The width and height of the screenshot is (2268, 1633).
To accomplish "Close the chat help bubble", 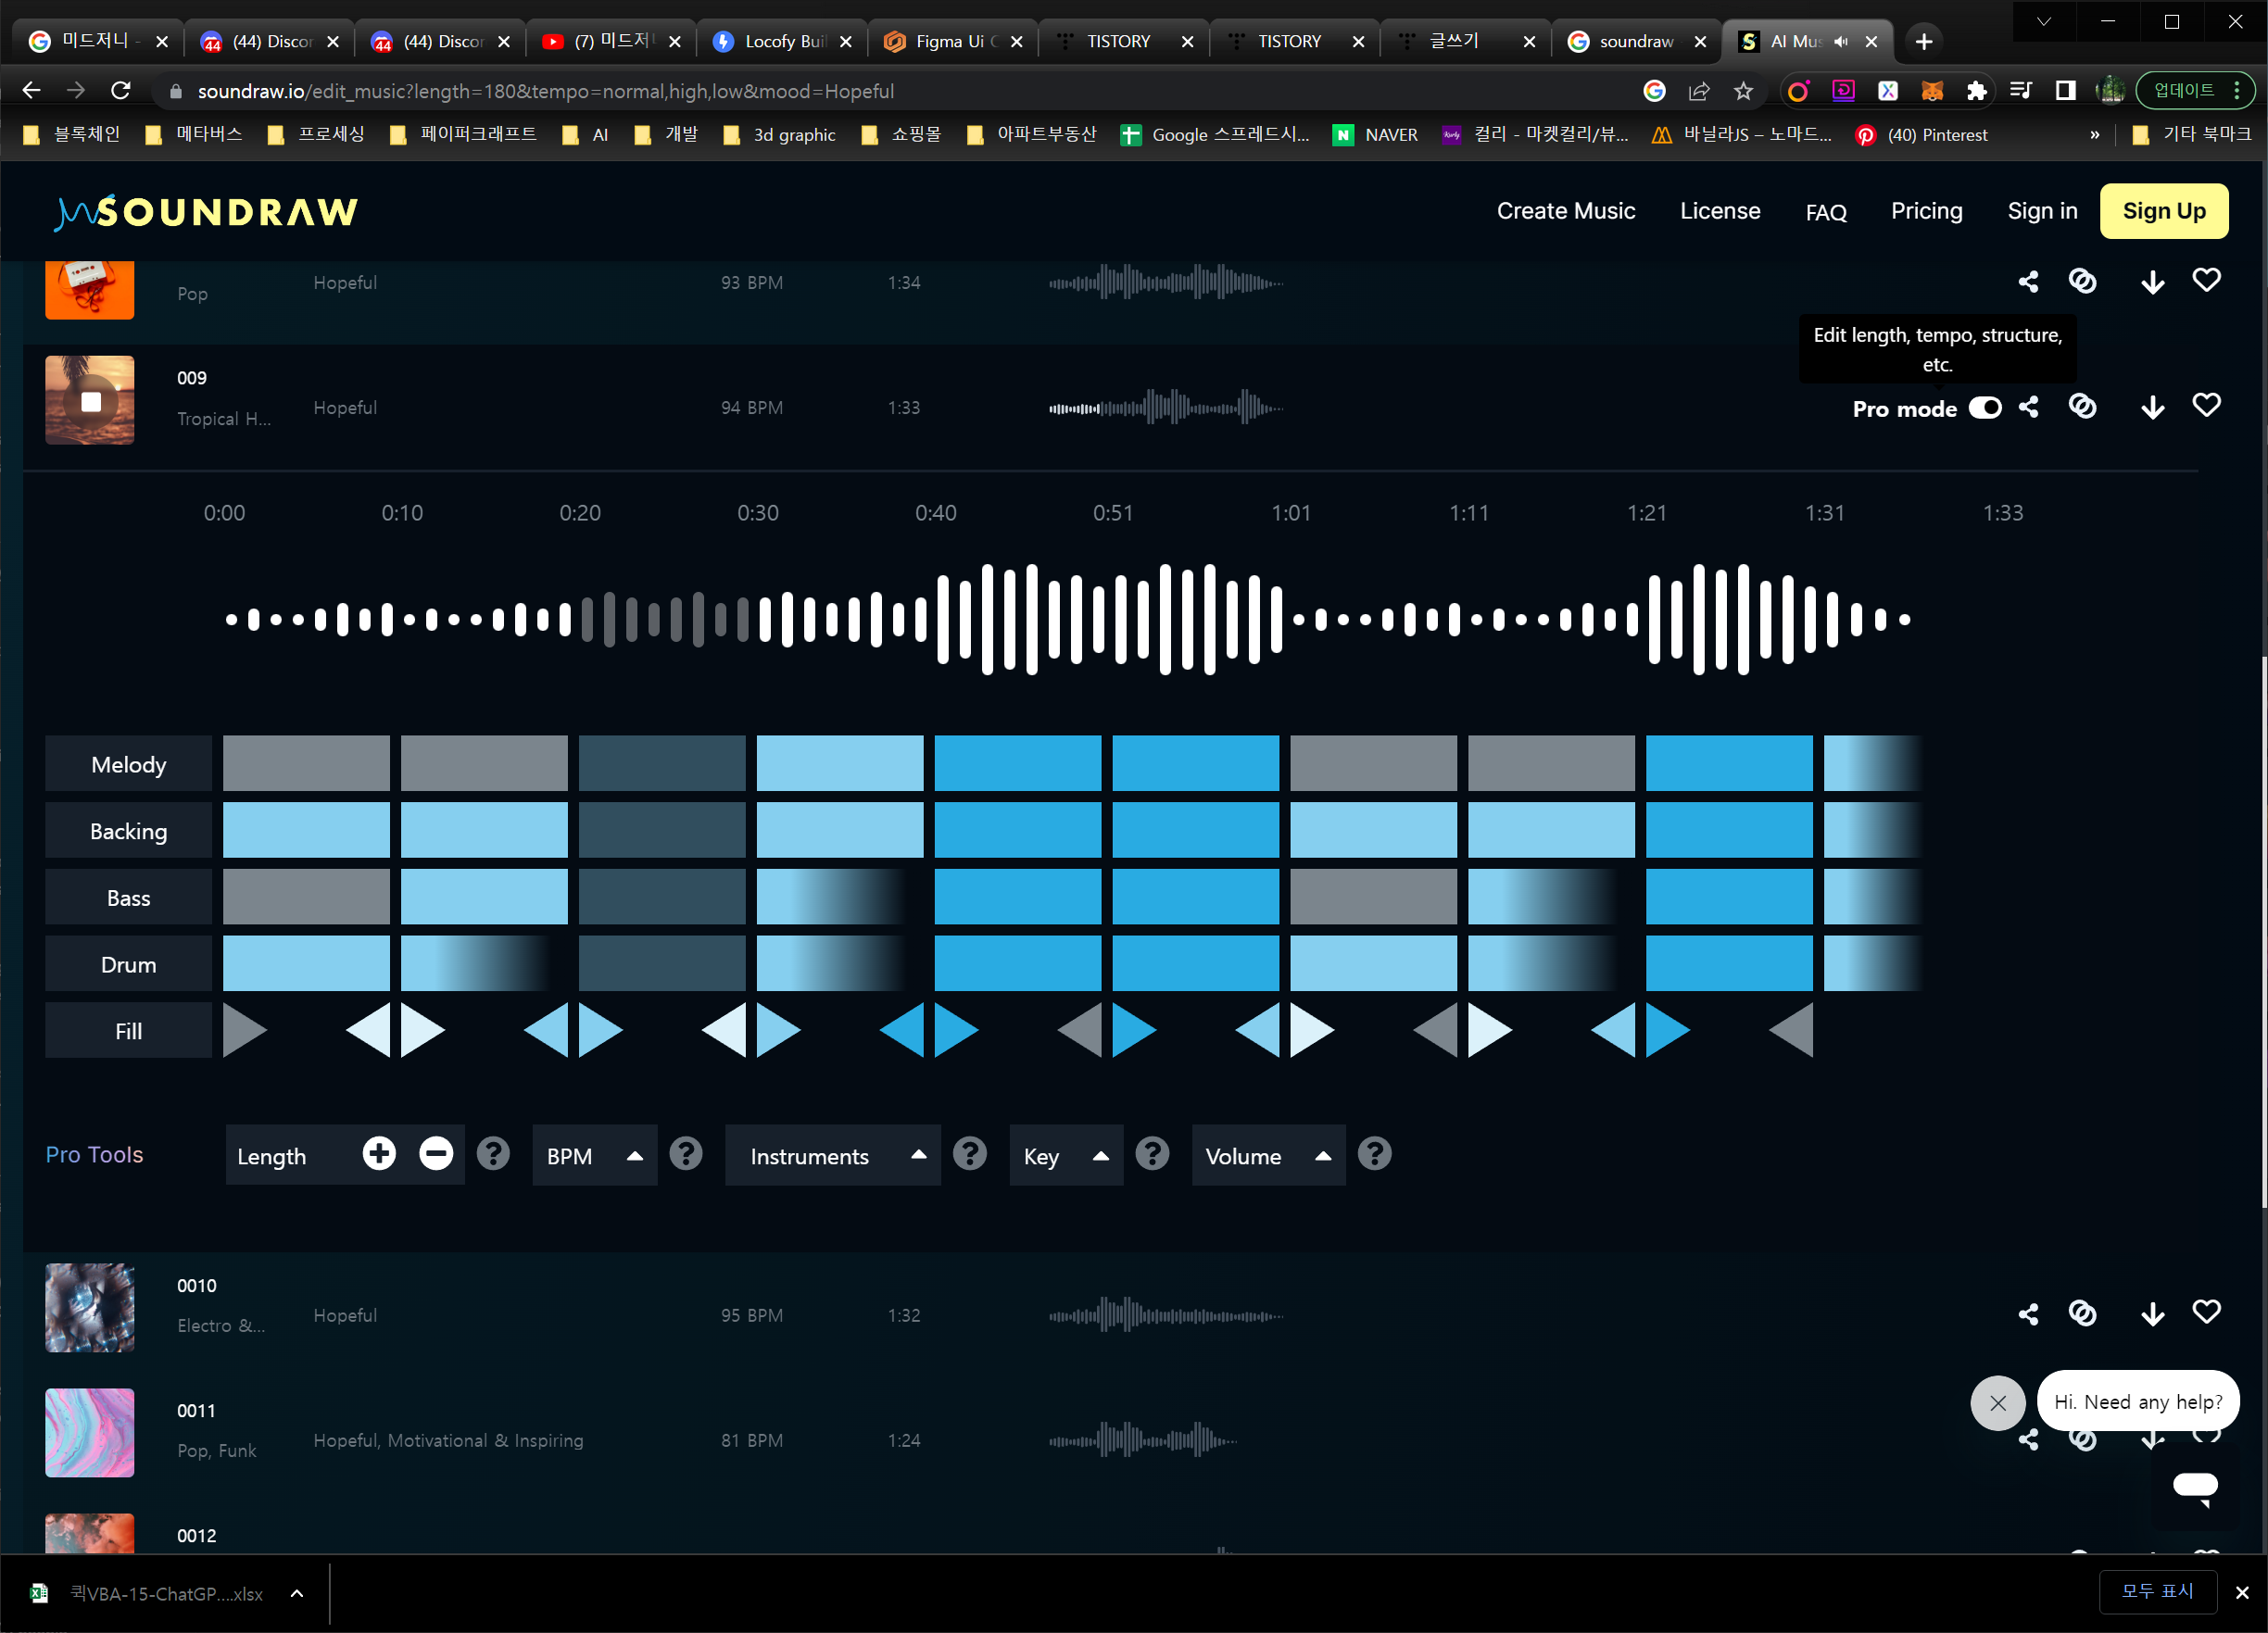I will [x=1997, y=1402].
